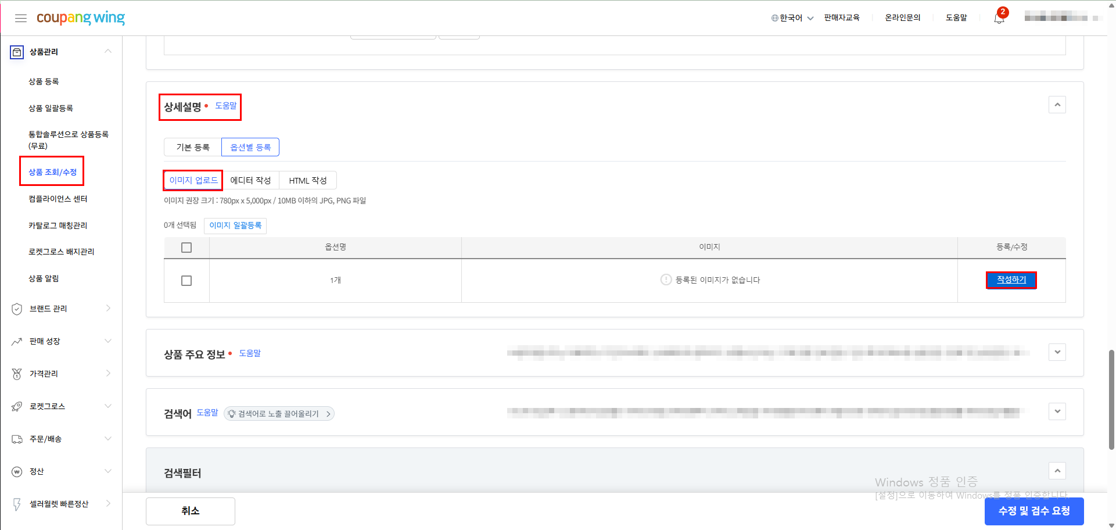Expand the 셀러월렛 빠른정산 chevron
Viewport: 1116px width, 530px height.
pos(108,504)
